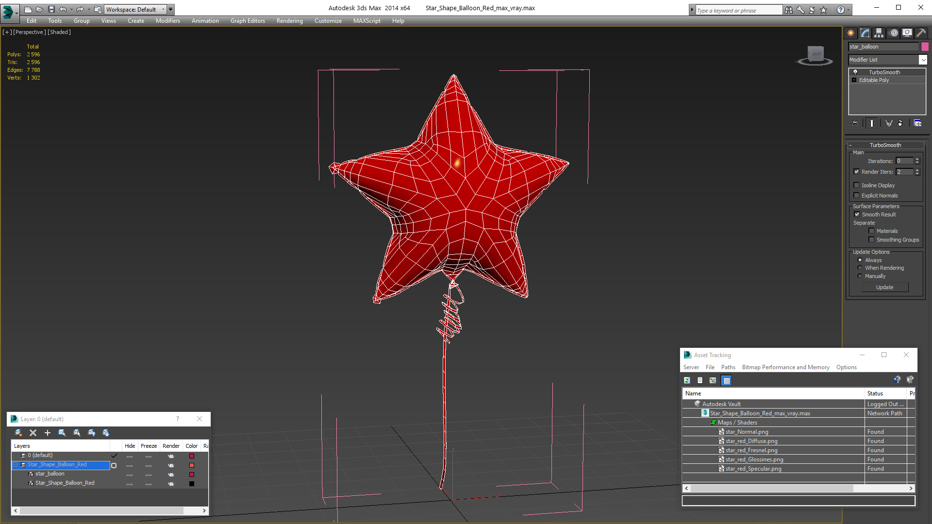Status log icon in Asset Tracking toolbar
The width and height of the screenshot is (932, 524).
tap(700, 380)
